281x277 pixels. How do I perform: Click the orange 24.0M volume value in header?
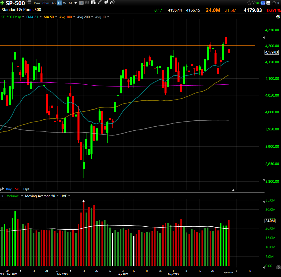pos(213,10)
